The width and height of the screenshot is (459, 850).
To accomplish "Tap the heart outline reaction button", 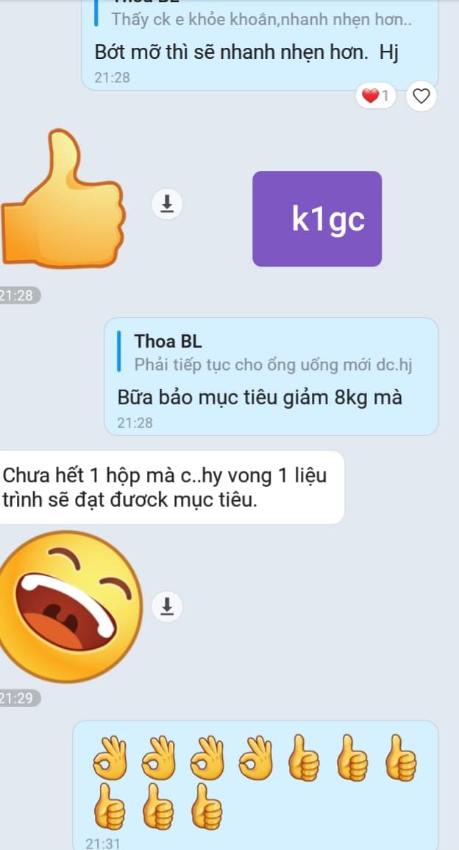I will 421,96.
